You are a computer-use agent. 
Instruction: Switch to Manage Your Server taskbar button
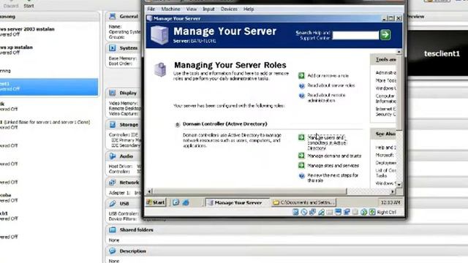click(x=238, y=202)
